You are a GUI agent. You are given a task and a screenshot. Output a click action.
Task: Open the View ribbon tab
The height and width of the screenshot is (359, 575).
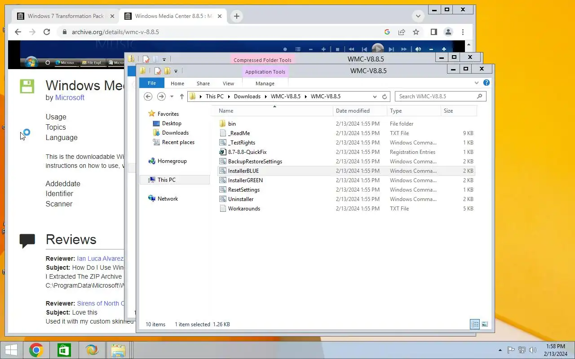[228, 83]
